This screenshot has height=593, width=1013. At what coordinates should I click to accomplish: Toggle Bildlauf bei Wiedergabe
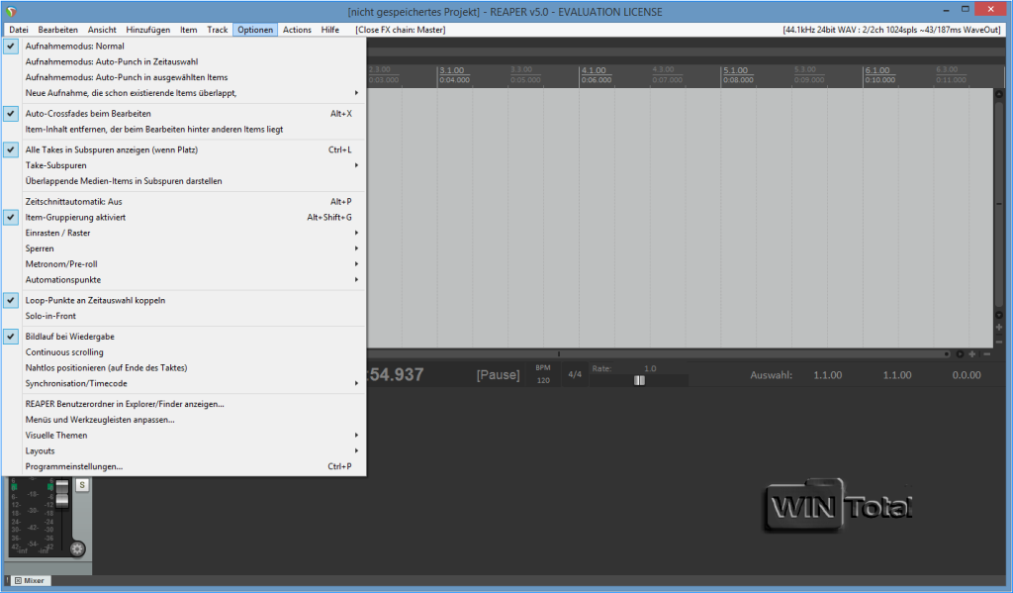click(184, 337)
